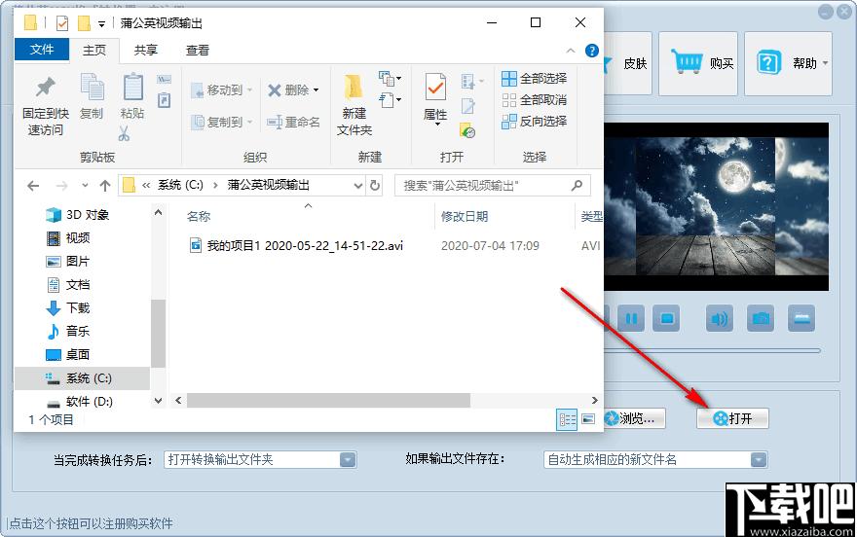The image size is (857, 537).
Task: Switch to details view toggle
Action: click(567, 419)
